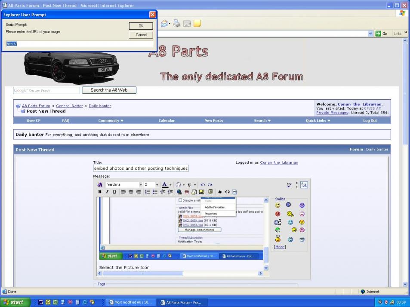Insert the red angry smilie
The image size is (410, 307).
pos(277,214)
